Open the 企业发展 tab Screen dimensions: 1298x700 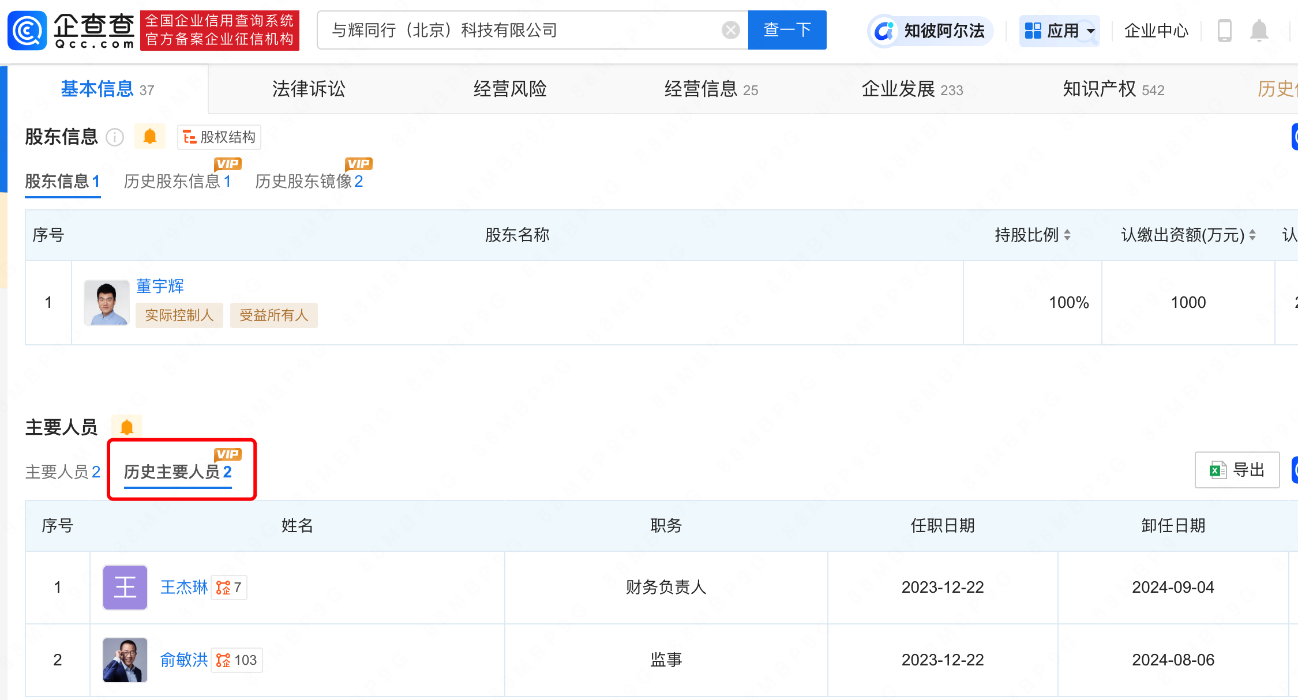912,89
